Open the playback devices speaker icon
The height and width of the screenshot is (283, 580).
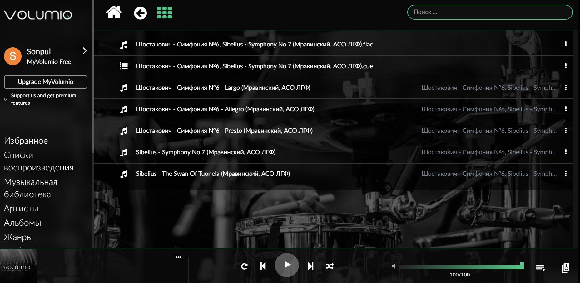pos(565,268)
